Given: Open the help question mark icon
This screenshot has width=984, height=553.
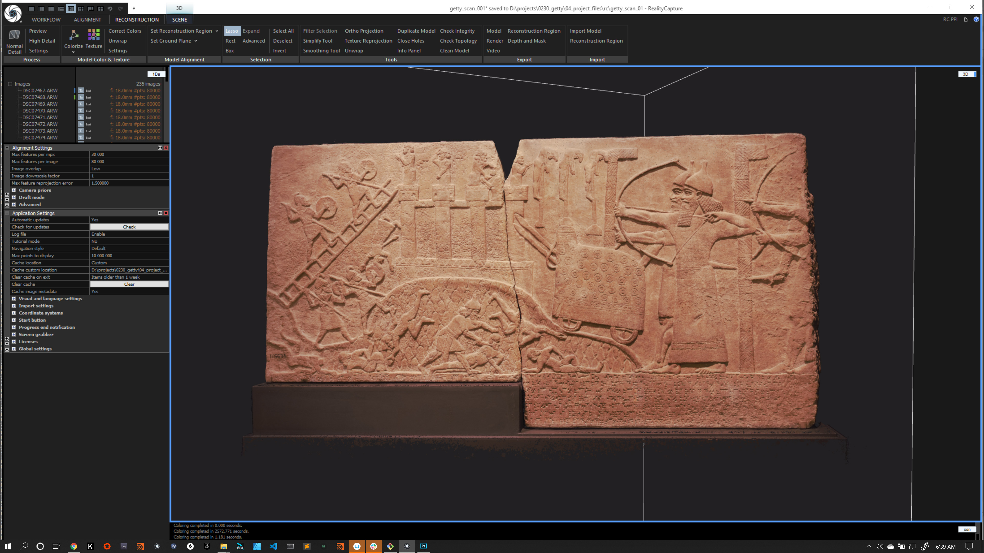Looking at the screenshot, I should click(976, 19).
